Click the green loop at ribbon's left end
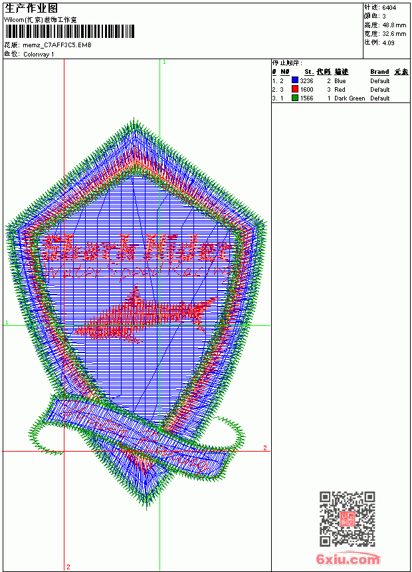 click(47, 436)
